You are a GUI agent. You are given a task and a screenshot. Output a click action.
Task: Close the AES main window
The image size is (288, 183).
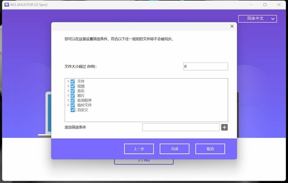coord(279,5)
